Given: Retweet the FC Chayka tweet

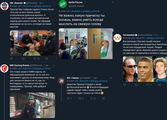Looking at the screenshot, I should [x=80, y=98].
